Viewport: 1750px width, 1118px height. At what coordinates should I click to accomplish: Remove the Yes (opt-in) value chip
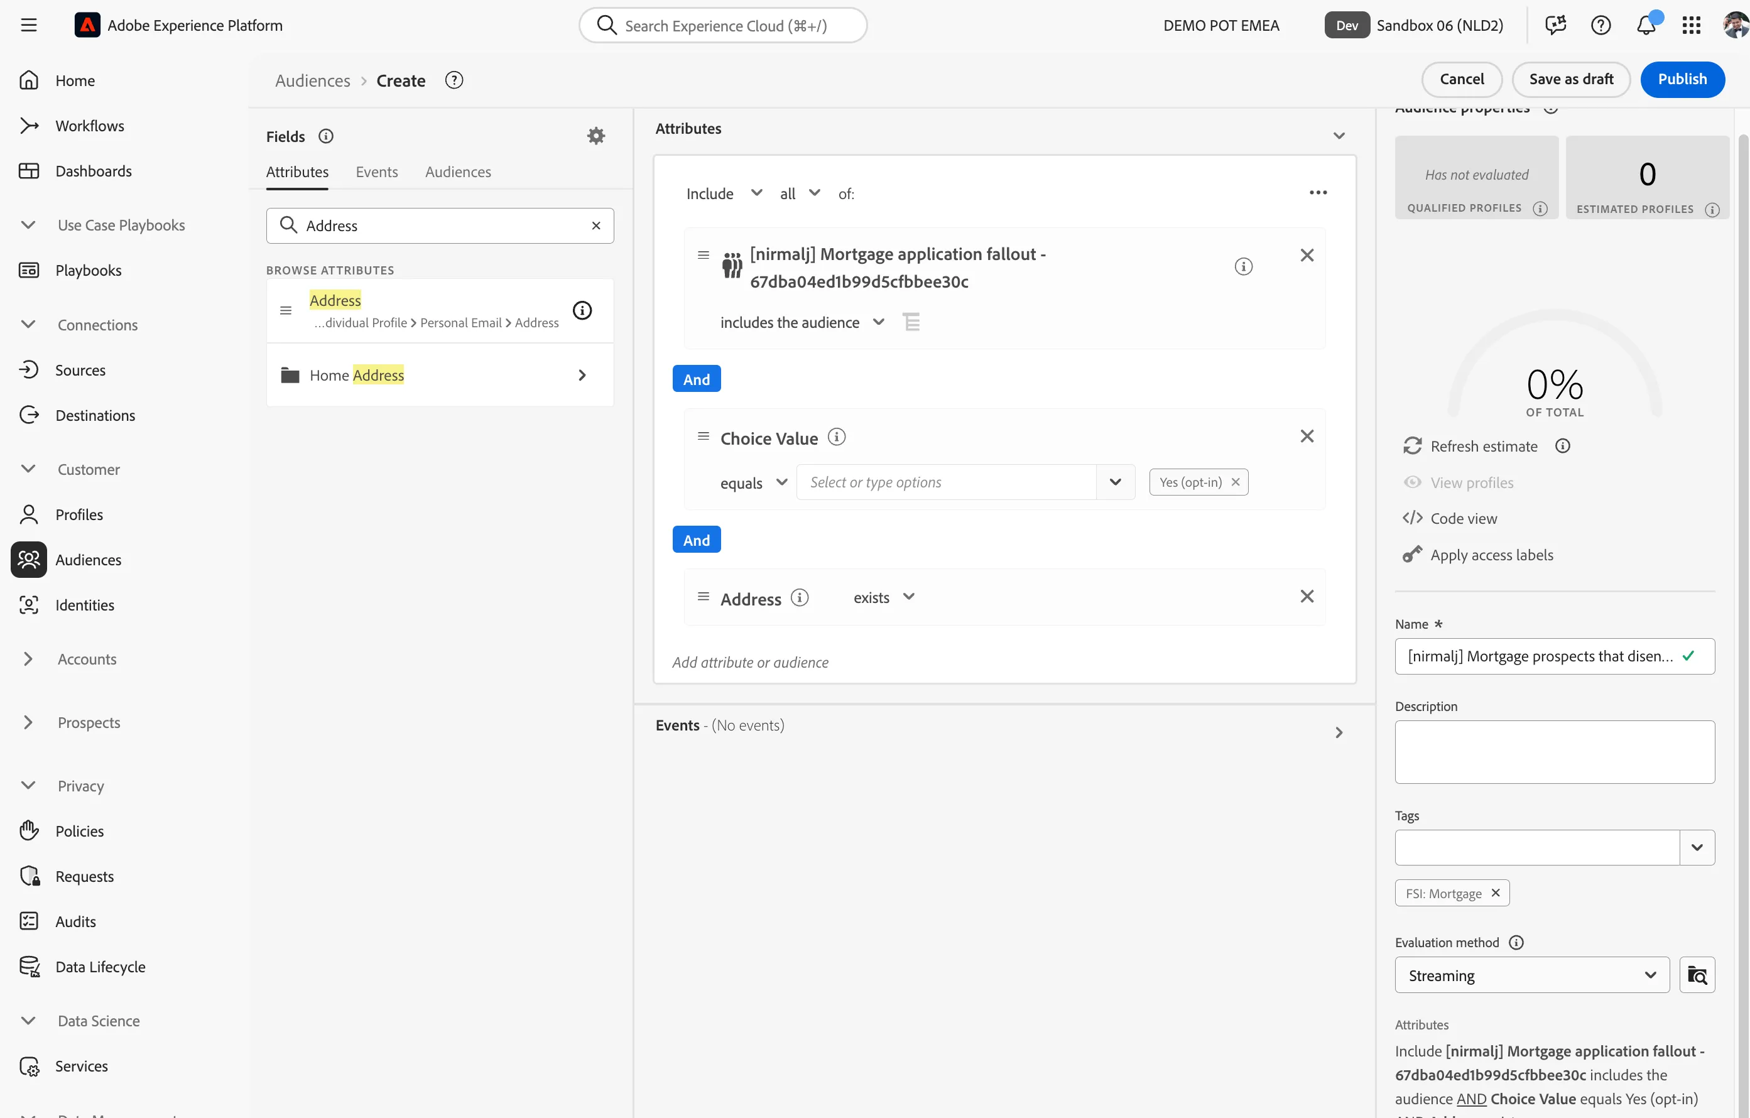coord(1236,482)
